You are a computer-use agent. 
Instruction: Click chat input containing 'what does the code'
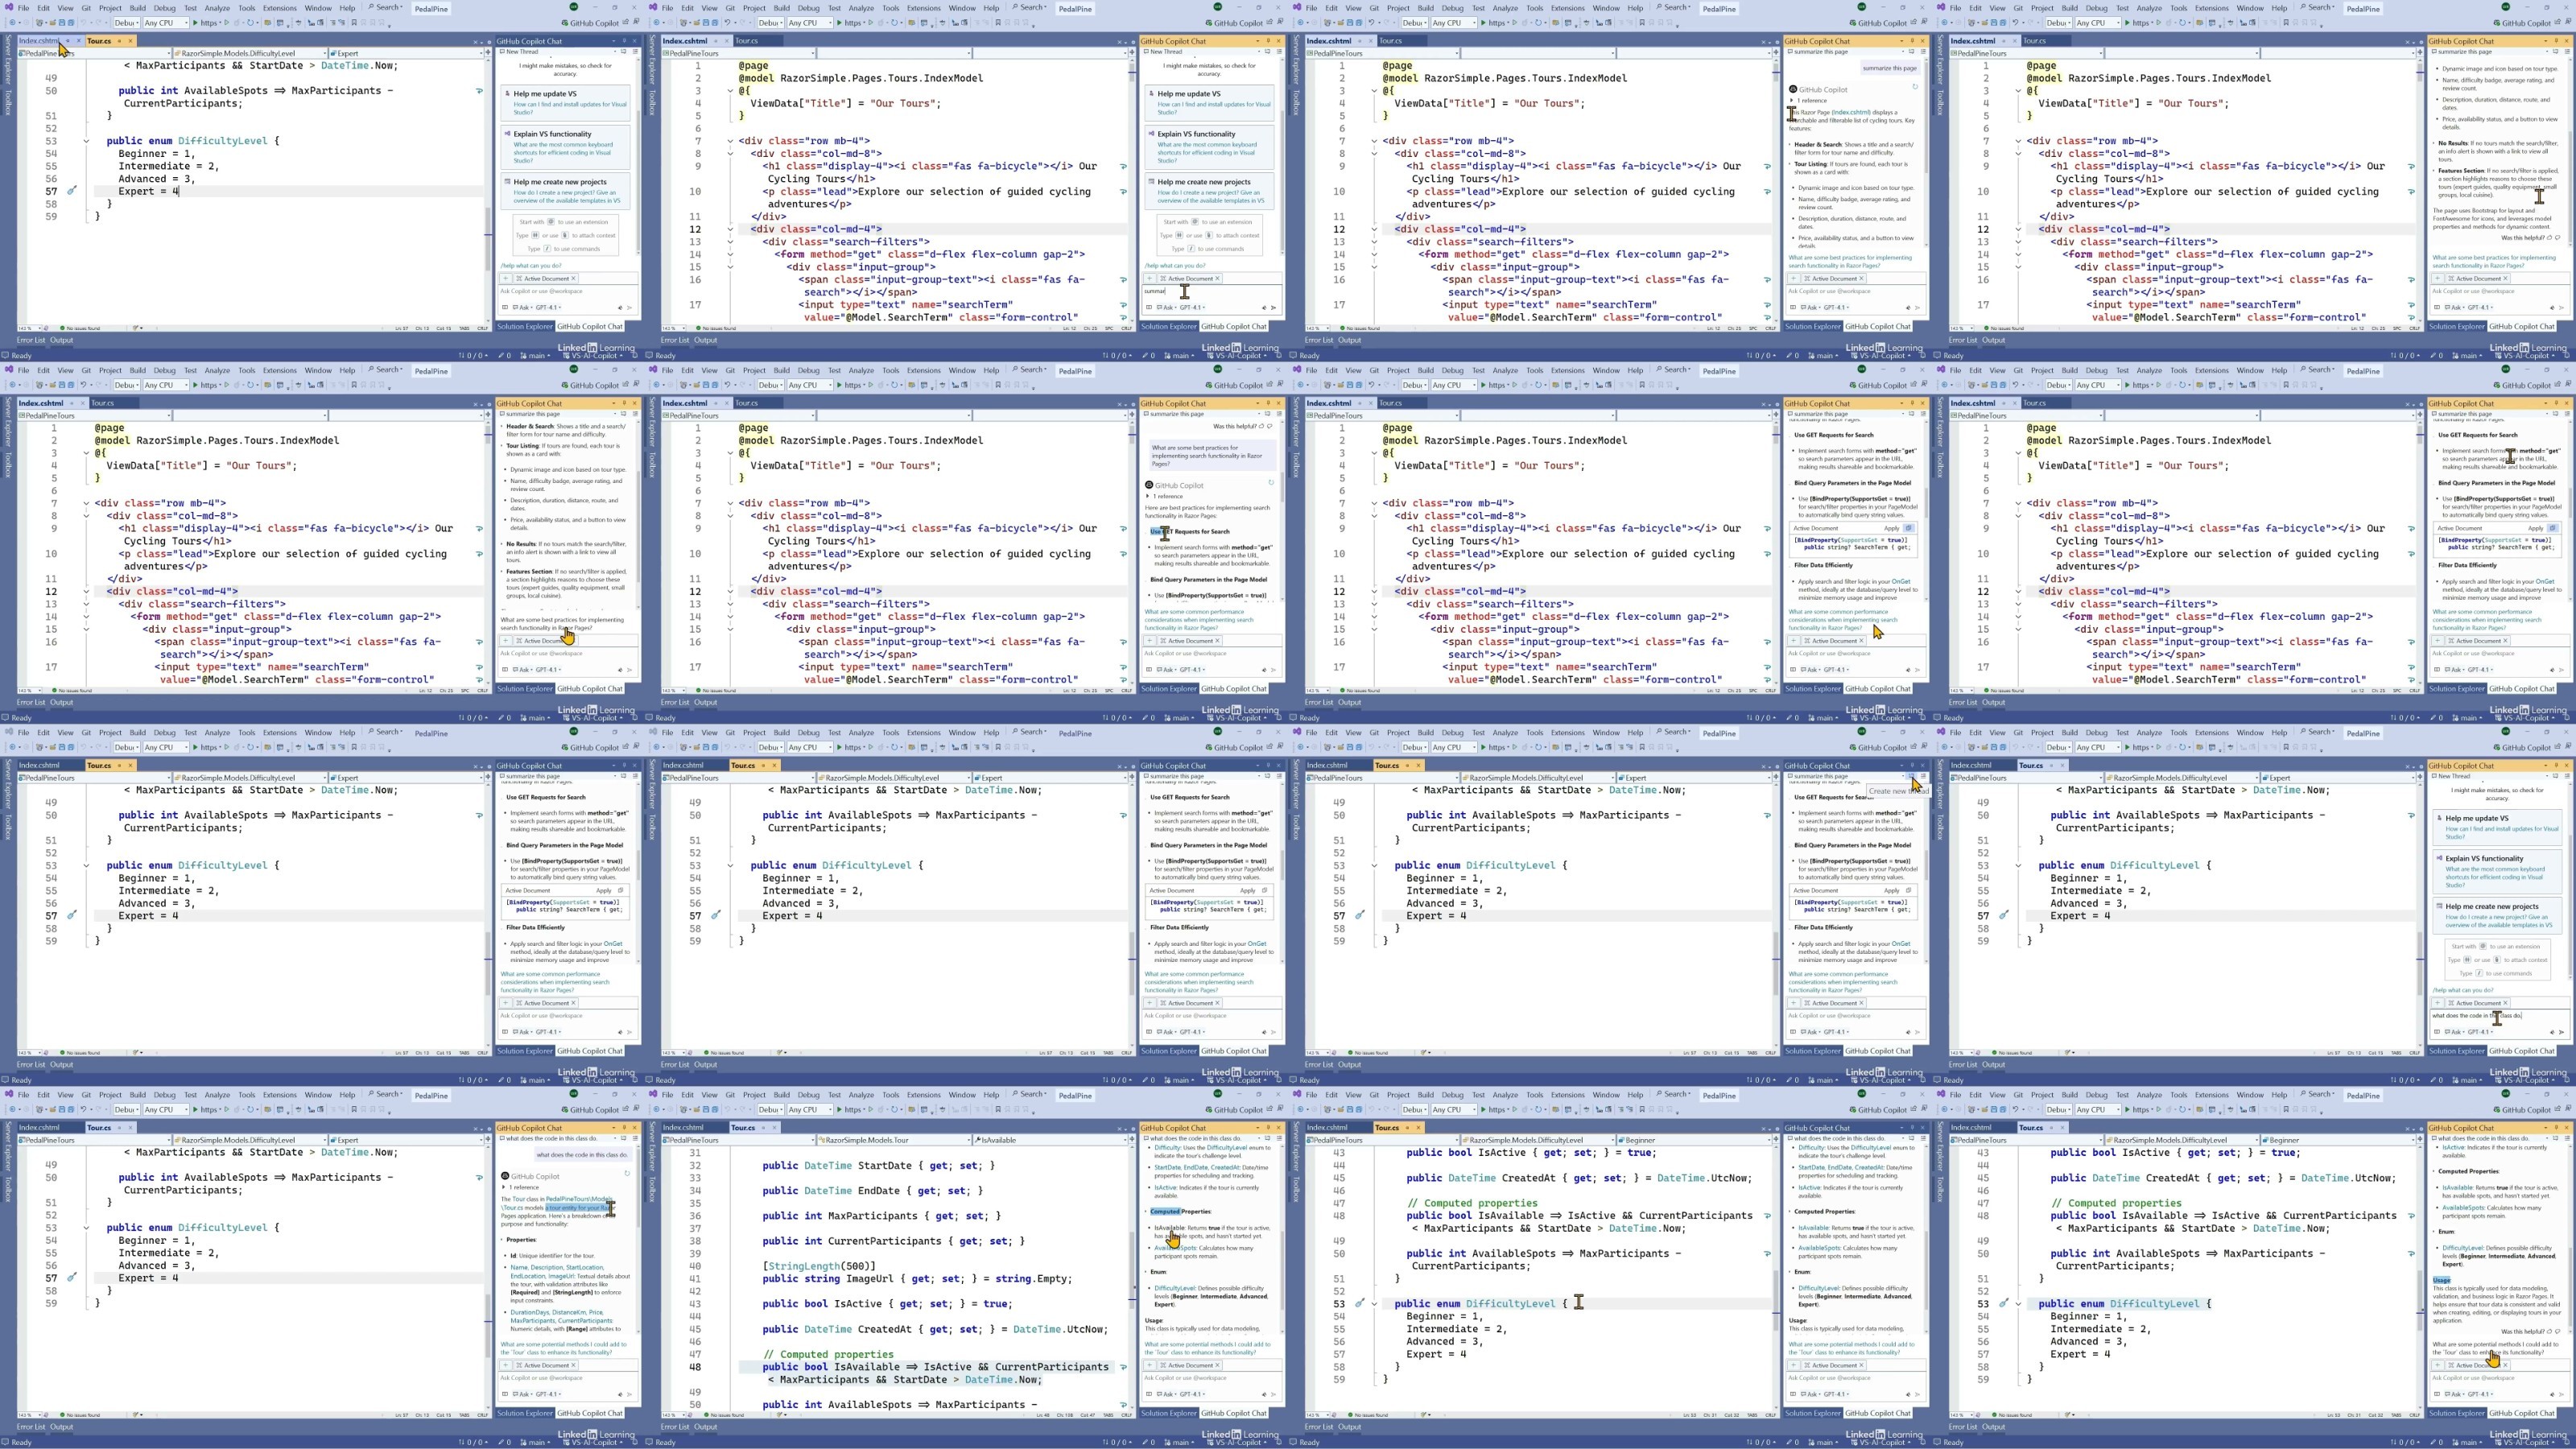click(2476, 1015)
